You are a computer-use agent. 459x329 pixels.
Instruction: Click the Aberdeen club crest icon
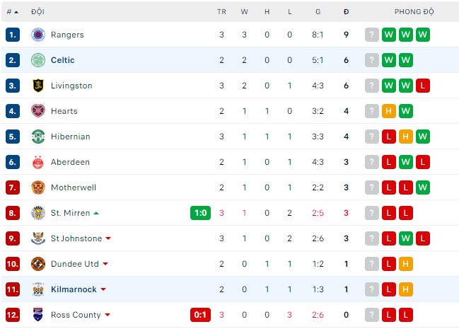point(38,162)
